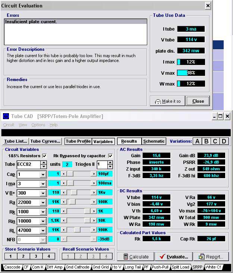Show the Results panel
This screenshot has height=273, width=233.
pyautogui.click(x=129, y=141)
